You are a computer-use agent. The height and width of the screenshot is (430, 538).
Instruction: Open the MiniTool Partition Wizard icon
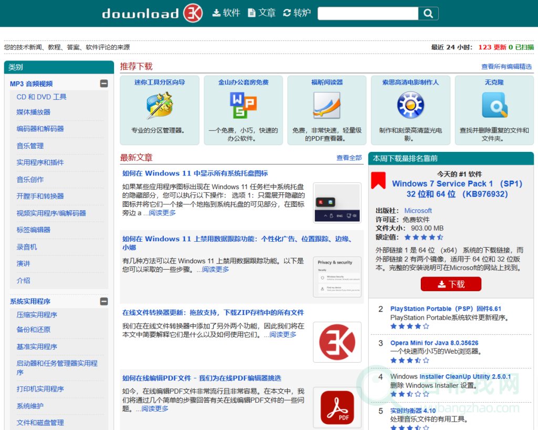159,106
